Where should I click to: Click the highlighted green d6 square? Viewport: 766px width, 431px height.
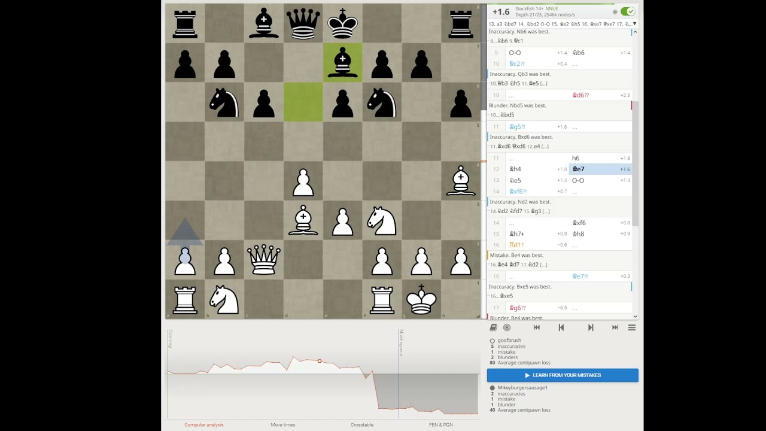[303, 102]
